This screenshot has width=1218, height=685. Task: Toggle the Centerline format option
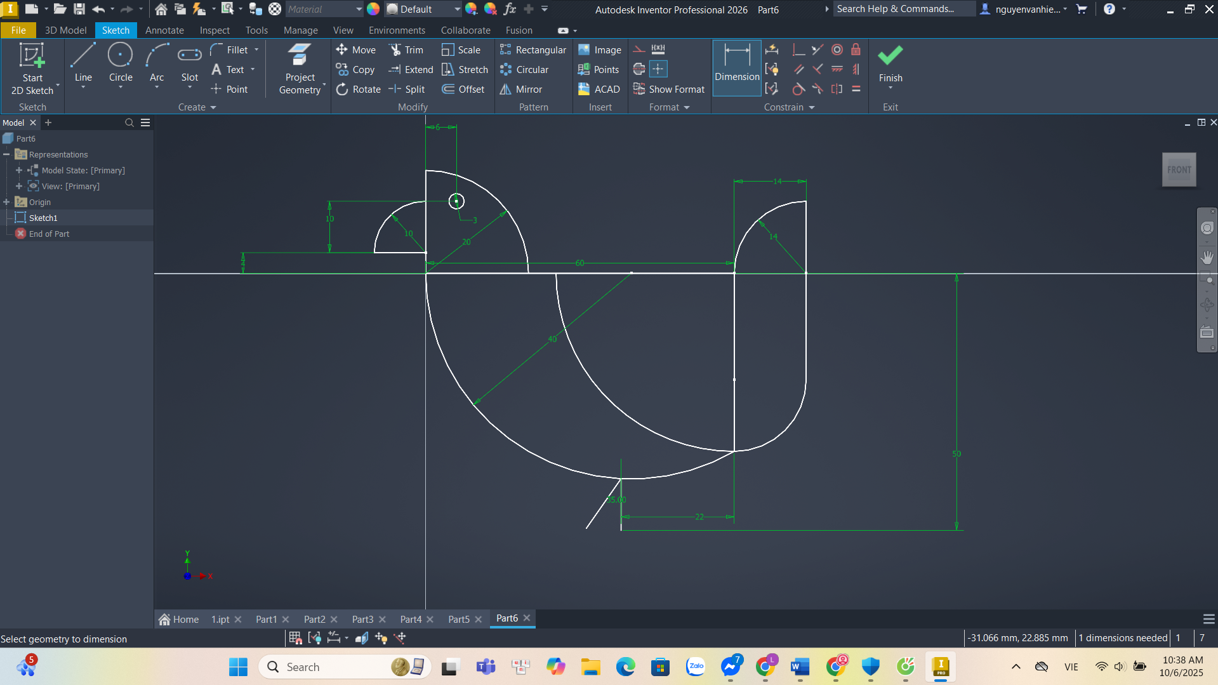coord(639,69)
